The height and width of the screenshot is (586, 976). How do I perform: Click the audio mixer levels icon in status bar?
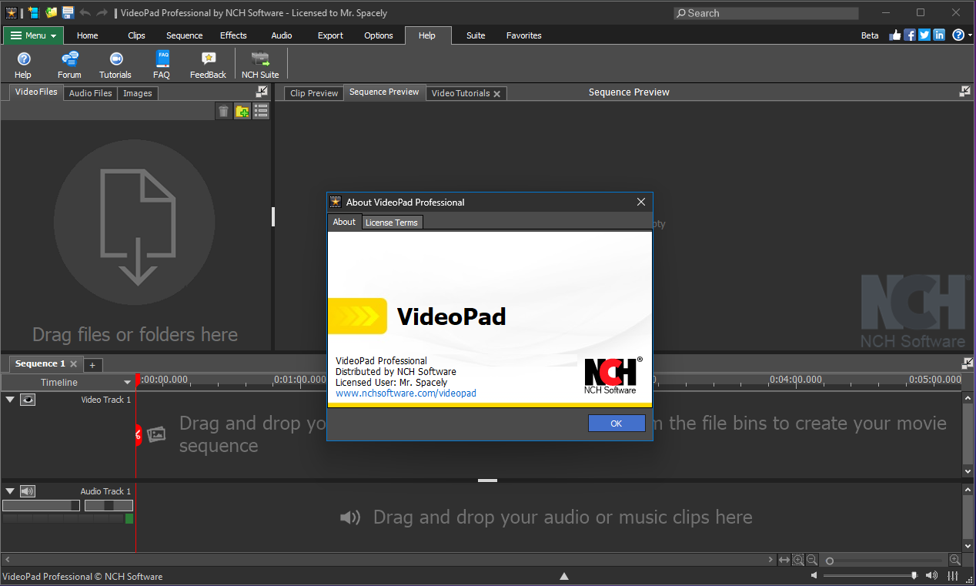point(953,576)
